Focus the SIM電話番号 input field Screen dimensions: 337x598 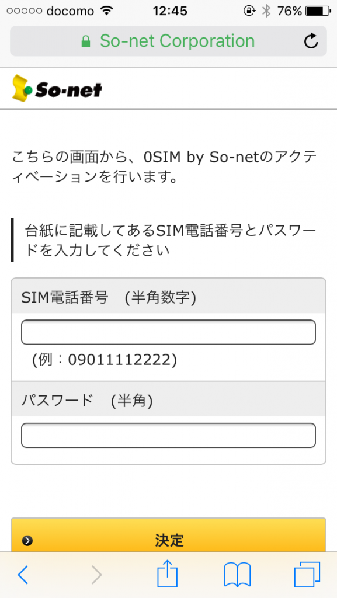pos(168,332)
